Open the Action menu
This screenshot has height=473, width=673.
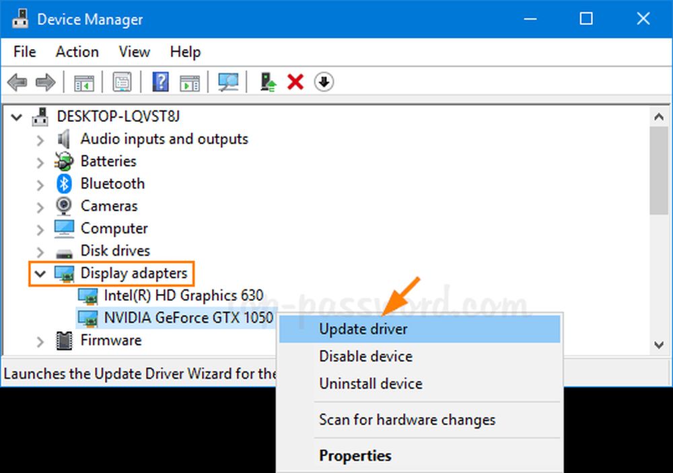tap(77, 52)
